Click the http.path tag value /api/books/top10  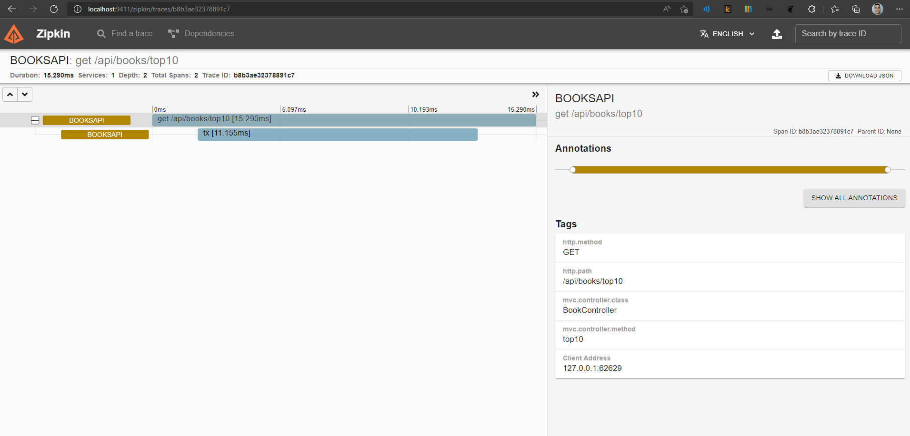pyautogui.click(x=593, y=281)
